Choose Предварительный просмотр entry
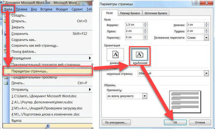The image size is (215, 129). [34, 77]
